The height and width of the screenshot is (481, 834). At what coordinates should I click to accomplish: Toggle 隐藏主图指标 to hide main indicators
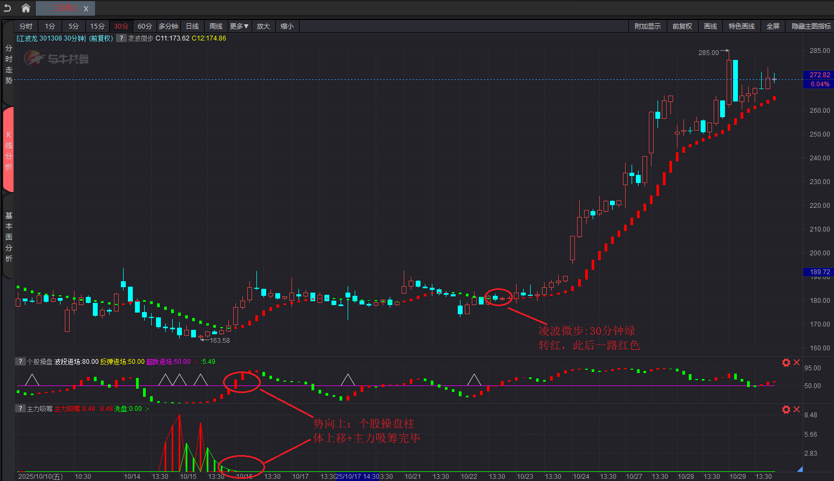click(811, 26)
